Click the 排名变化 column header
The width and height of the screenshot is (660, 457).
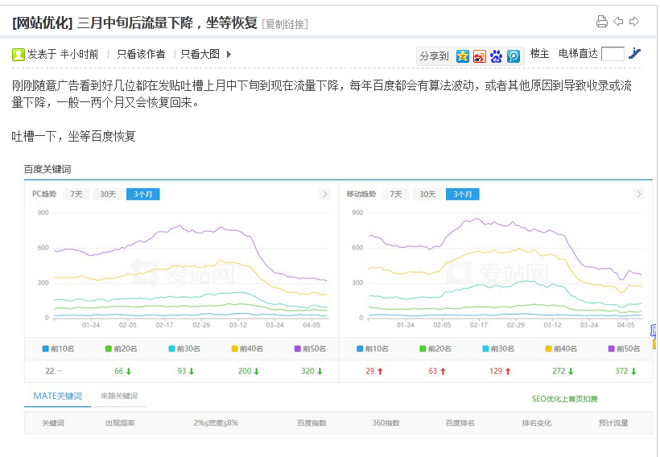coord(537,423)
